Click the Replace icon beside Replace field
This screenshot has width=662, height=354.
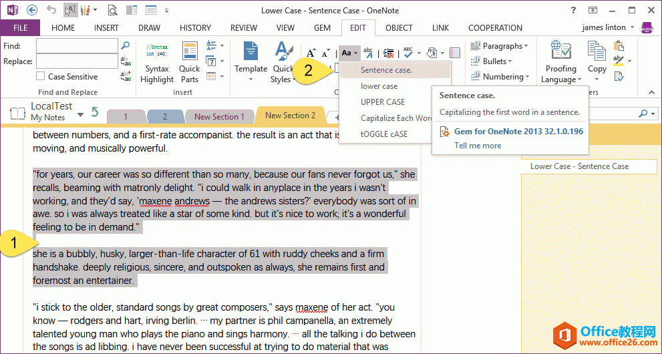pyautogui.click(x=126, y=61)
